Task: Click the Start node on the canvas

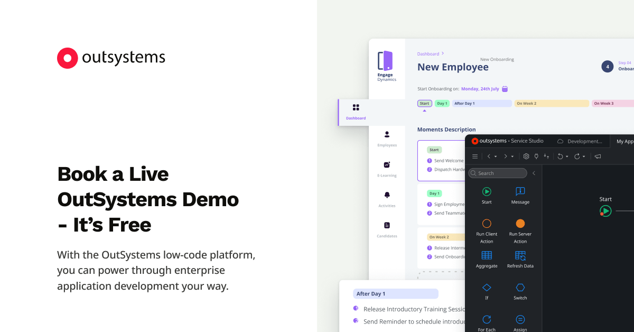Action: point(605,211)
